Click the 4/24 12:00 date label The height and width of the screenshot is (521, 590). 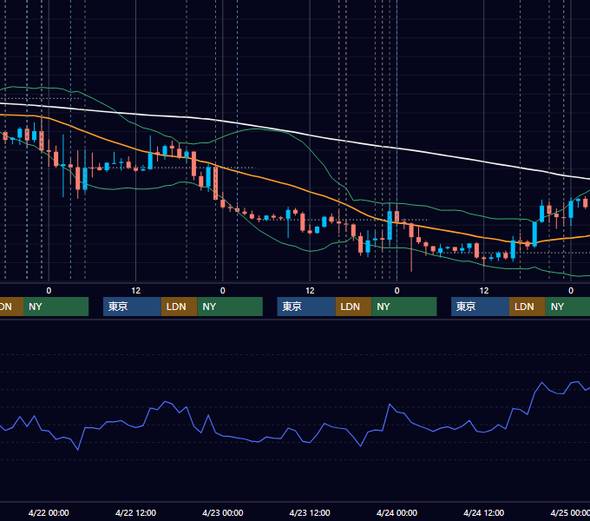click(x=483, y=512)
